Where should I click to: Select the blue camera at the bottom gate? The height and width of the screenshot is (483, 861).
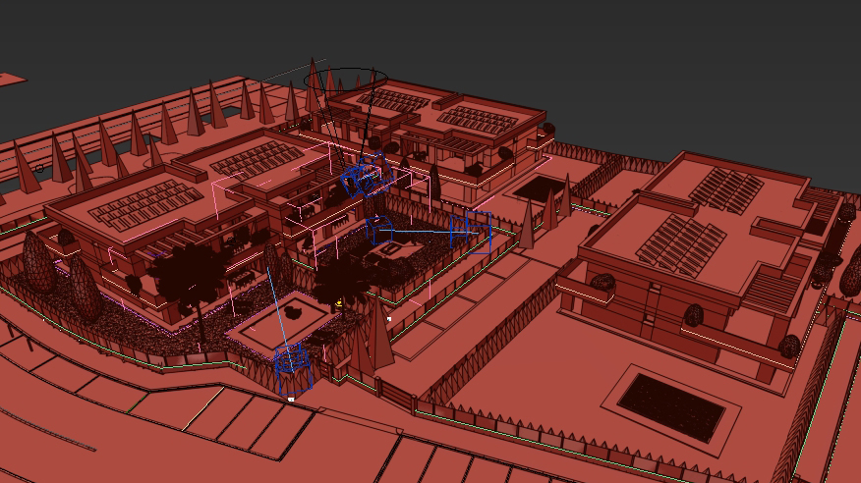(x=292, y=365)
